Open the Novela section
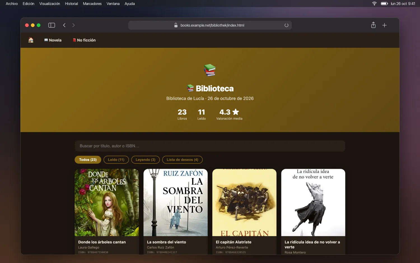Image resolution: width=420 pixels, height=263 pixels. (x=53, y=40)
